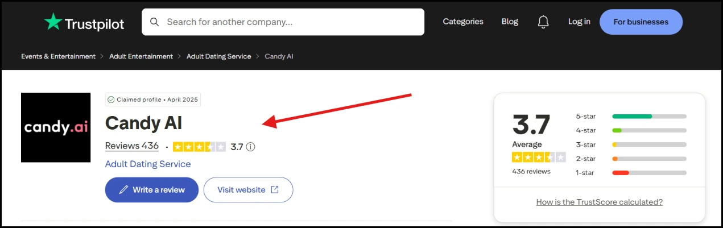
Task: Open the notifications bell
Action: 543,22
